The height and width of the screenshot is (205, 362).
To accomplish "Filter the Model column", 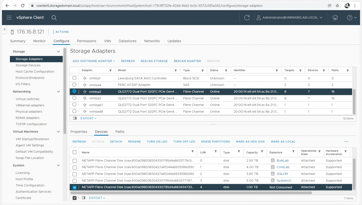I will [x=175, y=70].
